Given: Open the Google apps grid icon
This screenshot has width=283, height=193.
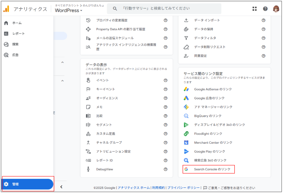Looking at the screenshot, I should 255,9.
